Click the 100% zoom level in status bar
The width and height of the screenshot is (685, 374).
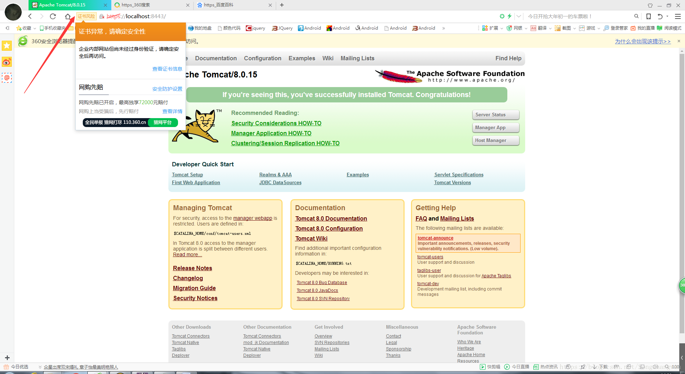click(x=676, y=367)
